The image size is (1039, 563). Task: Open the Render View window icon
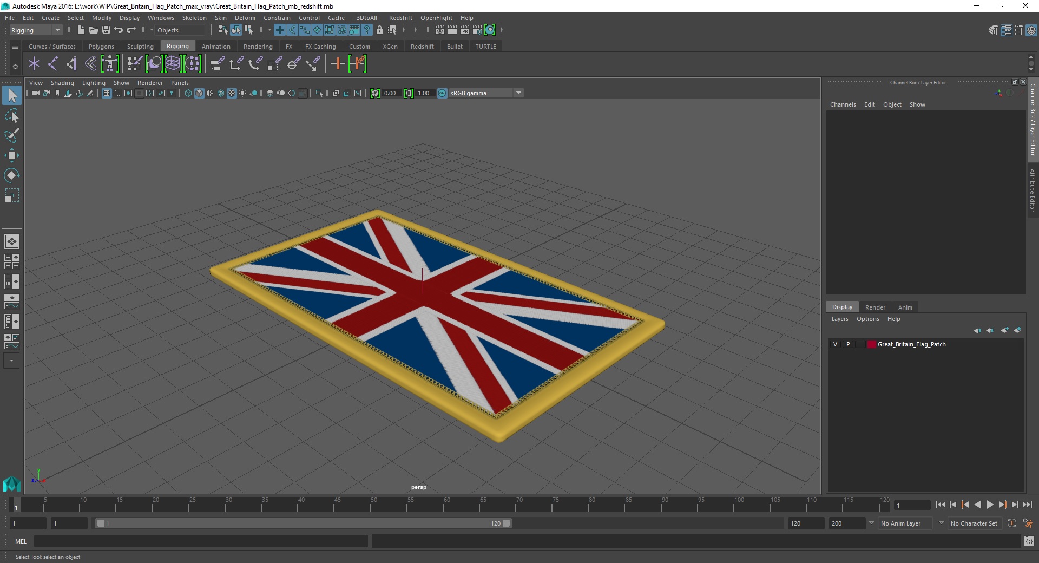[x=440, y=30]
